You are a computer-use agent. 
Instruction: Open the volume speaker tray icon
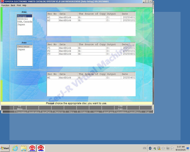click(163, 148)
